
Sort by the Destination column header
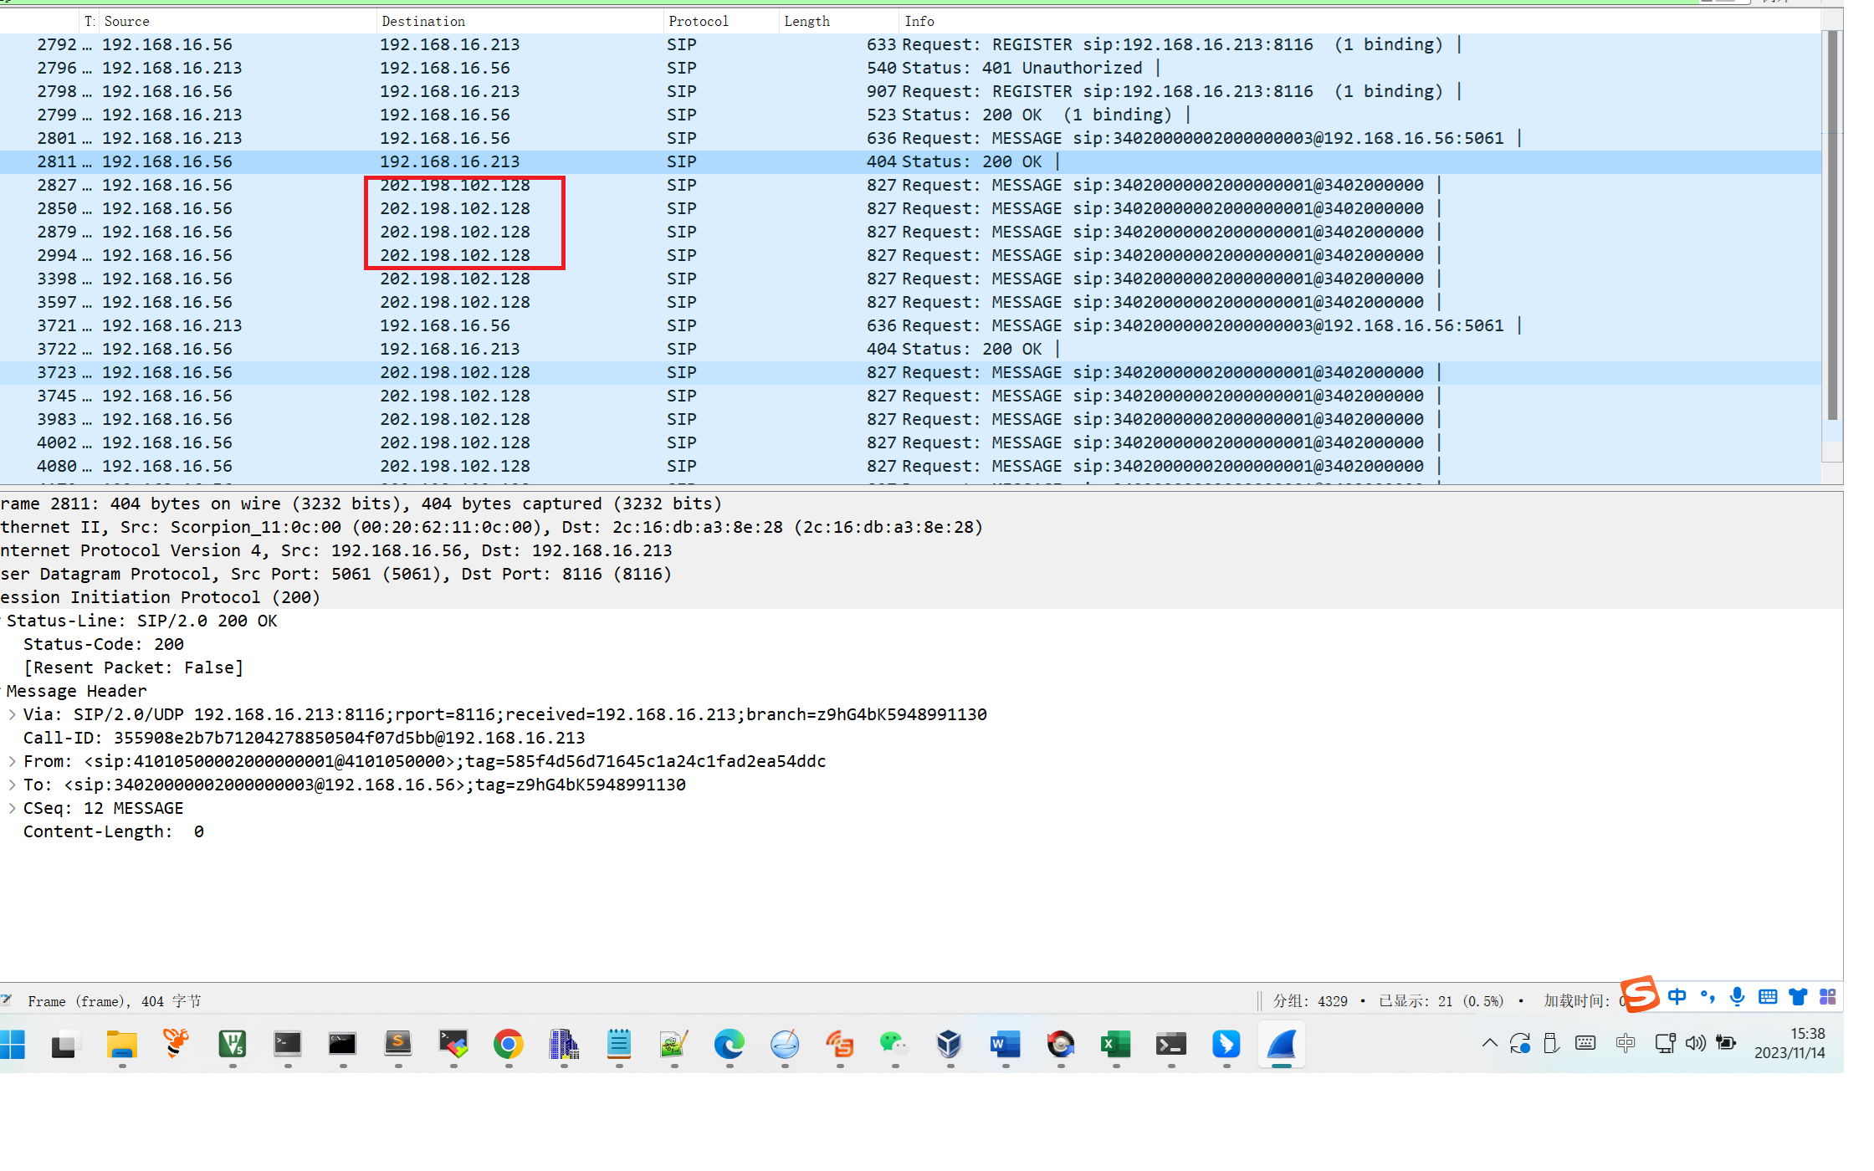pyautogui.click(x=423, y=21)
